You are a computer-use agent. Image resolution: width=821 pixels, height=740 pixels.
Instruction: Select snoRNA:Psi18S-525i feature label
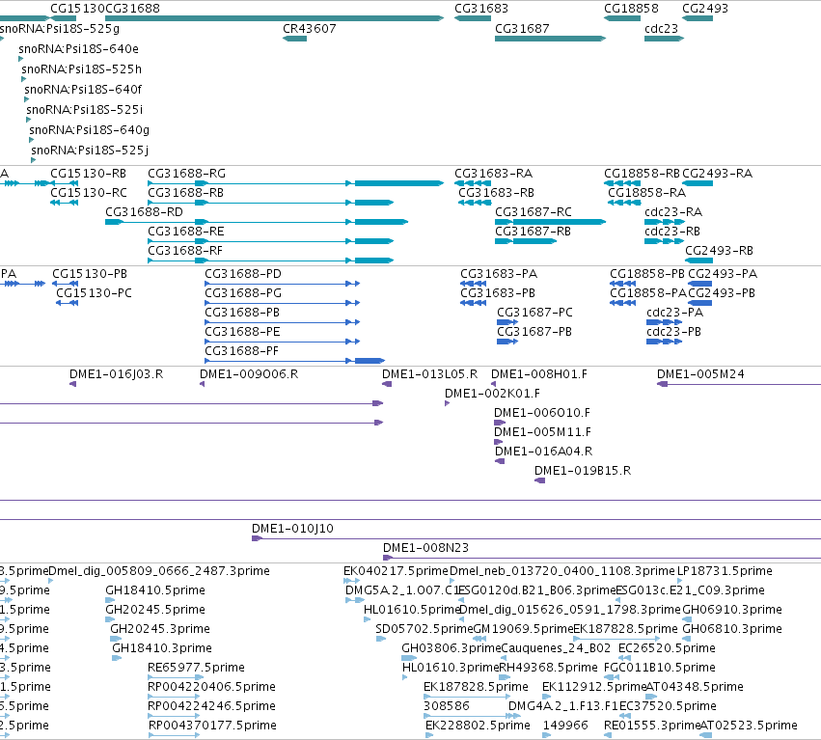[x=84, y=109]
